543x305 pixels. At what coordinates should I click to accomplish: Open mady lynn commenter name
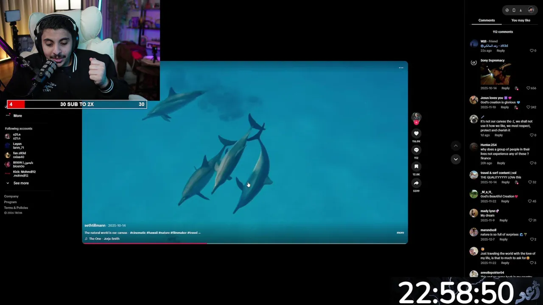click(x=490, y=211)
